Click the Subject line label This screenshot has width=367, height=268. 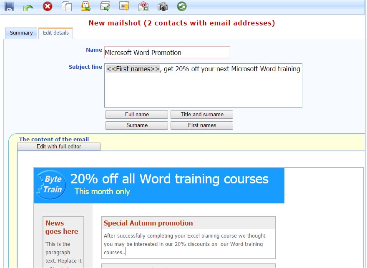[x=85, y=67]
